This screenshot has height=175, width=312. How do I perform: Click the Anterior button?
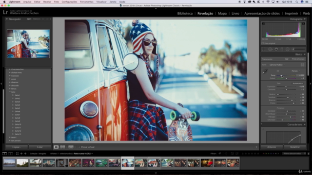[x=272, y=147]
